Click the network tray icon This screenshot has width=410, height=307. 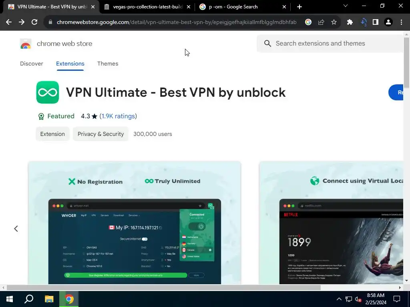pyautogui.click(x=349, y=299)
